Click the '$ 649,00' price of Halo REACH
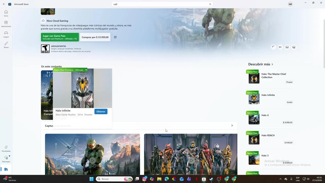Screen dimensions: 325x183 click(x=288, y=143)
